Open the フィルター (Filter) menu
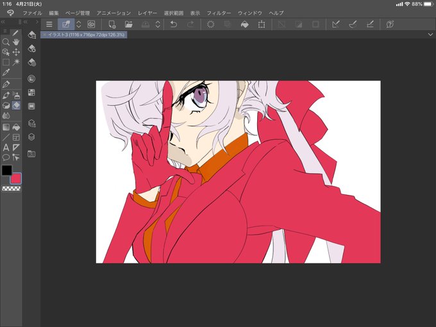The image size is (436, 327). coord(219,13)
